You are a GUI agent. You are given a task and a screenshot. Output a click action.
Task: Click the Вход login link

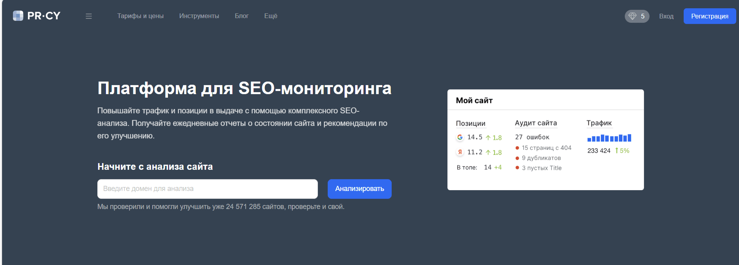pos(666,16)
